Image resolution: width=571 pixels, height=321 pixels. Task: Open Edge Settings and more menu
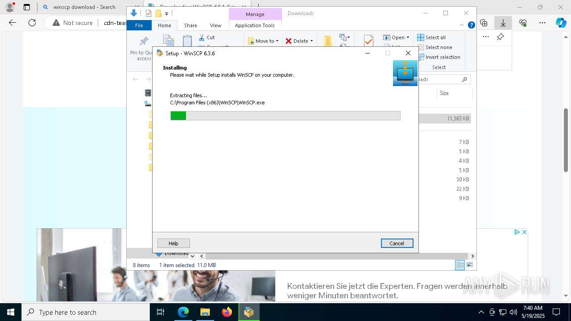click(x=542, y=23)
